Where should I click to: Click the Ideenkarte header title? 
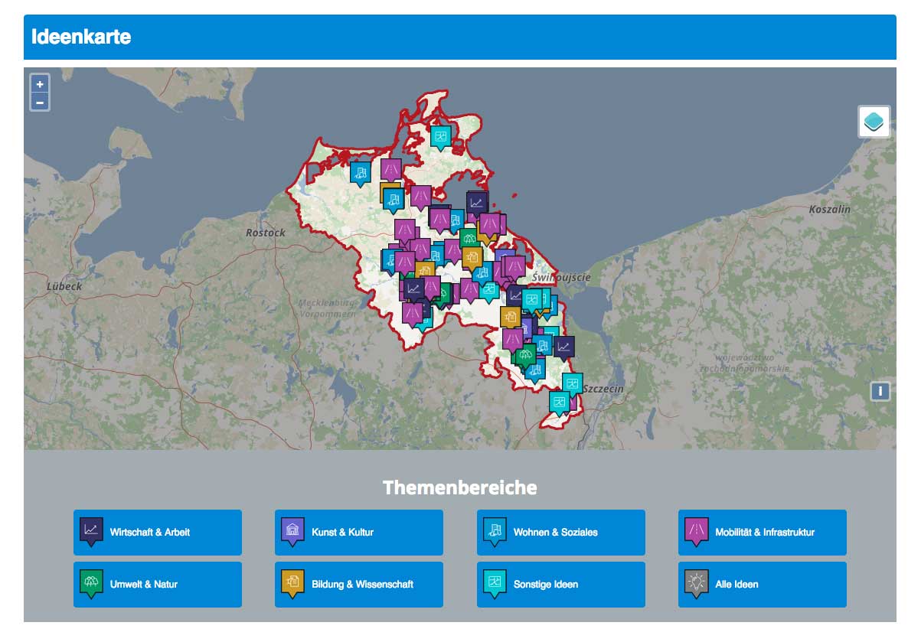click(x=81, y=37)
